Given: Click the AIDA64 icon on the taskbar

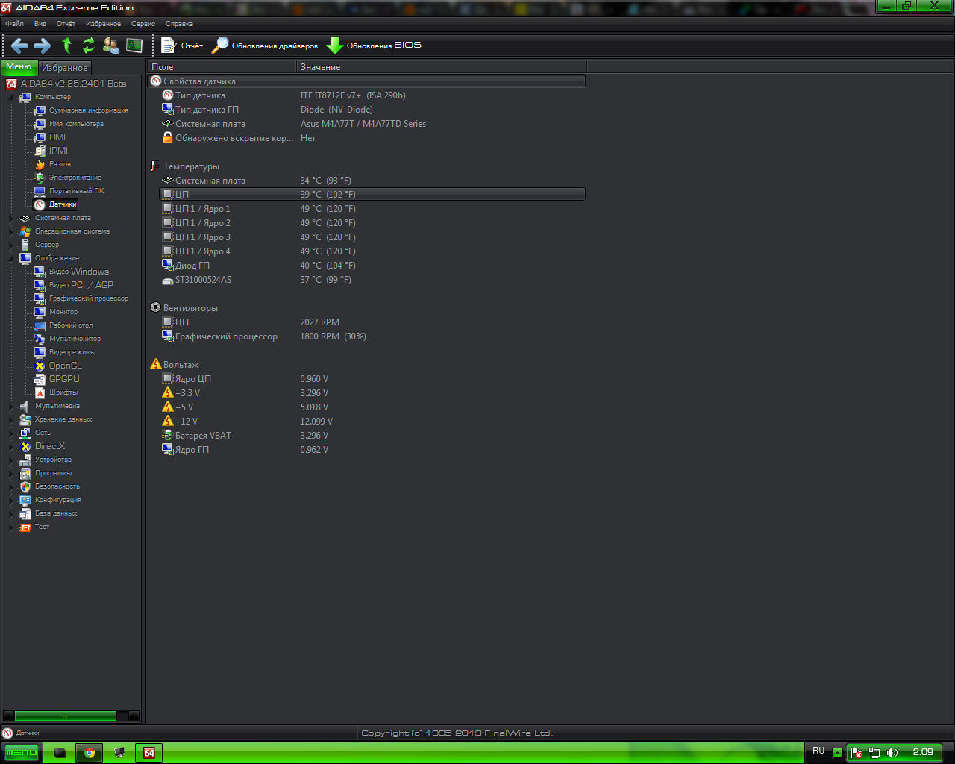Looking at the screenshot, I should [x=149, y=753].
